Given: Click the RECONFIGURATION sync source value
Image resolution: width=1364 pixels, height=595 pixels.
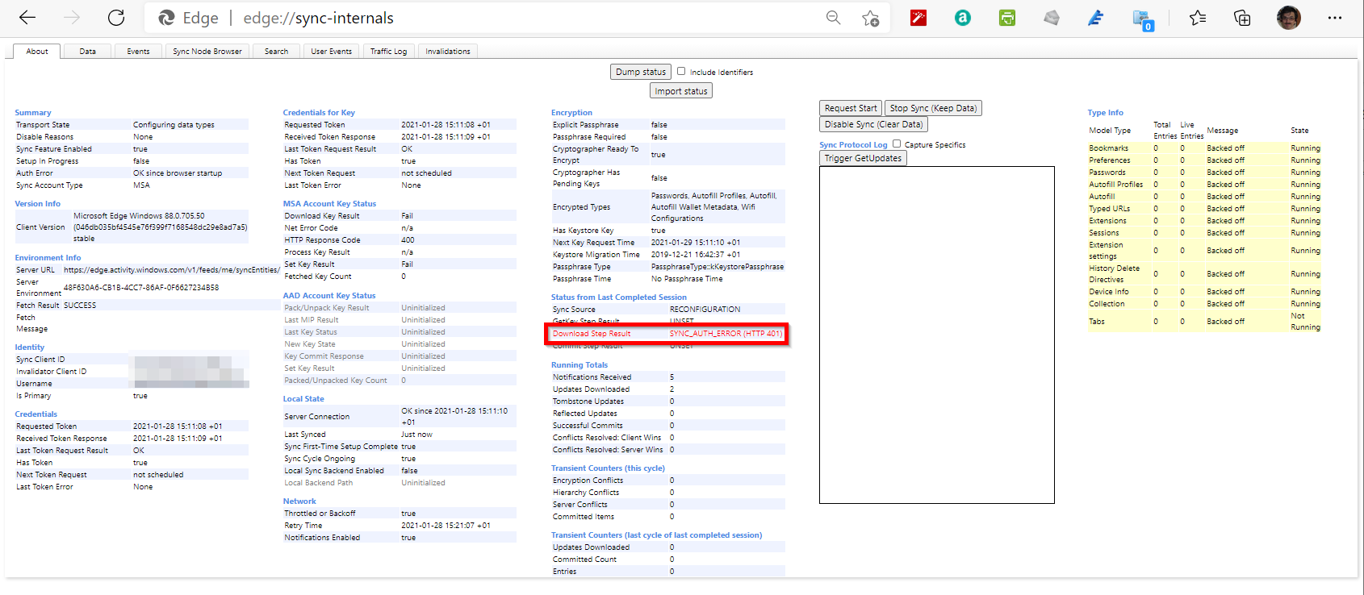Looking at the screenshot, I should tap(705, 310).
